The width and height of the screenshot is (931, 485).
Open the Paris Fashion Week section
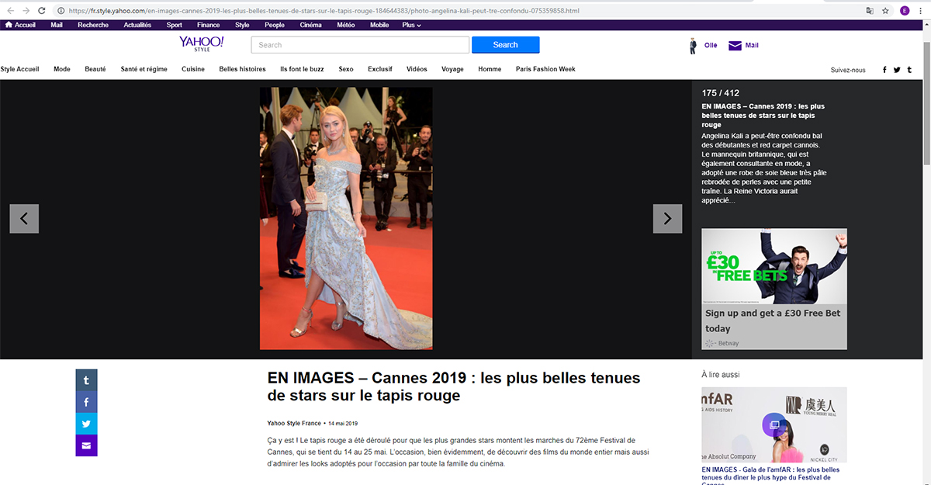(x=545, y=69)
